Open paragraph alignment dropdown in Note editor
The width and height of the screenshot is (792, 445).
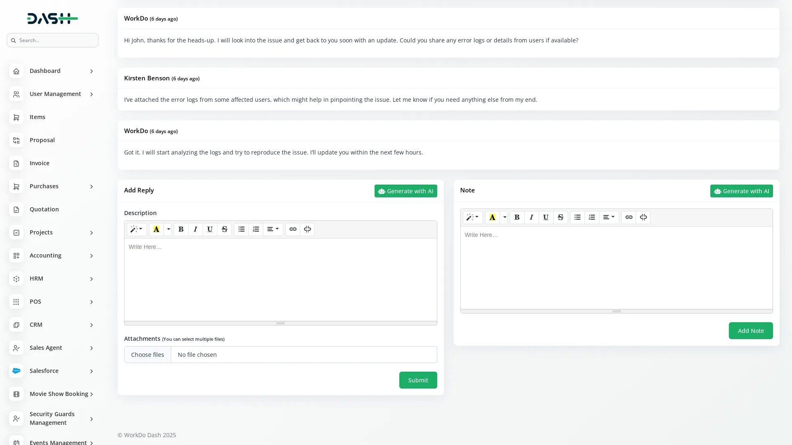pos(609,218)
